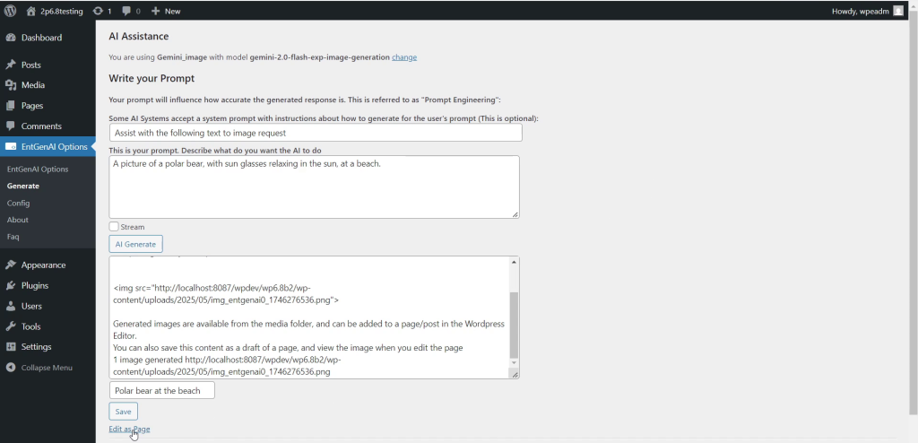Click the WordPress logo icon
Image resolution: width=918 pixels, height=443 pixels.
pyautogui.click(x=10, y=11)
